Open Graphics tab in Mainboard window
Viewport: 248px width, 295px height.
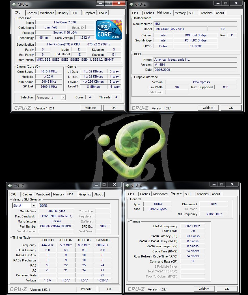206,13
